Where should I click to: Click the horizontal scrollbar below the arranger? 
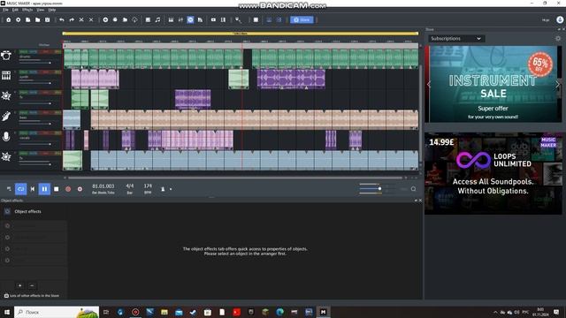point(235,178)
